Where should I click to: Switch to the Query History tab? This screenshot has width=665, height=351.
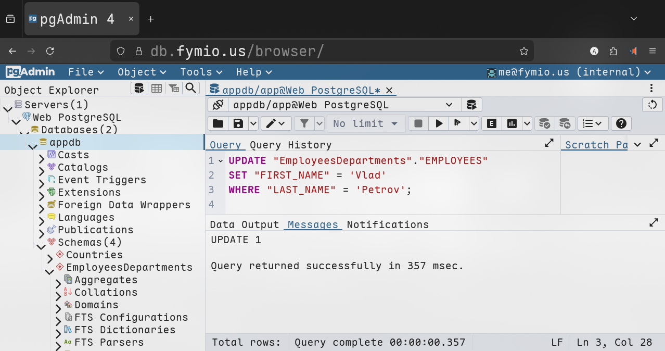tap(290, 145)
